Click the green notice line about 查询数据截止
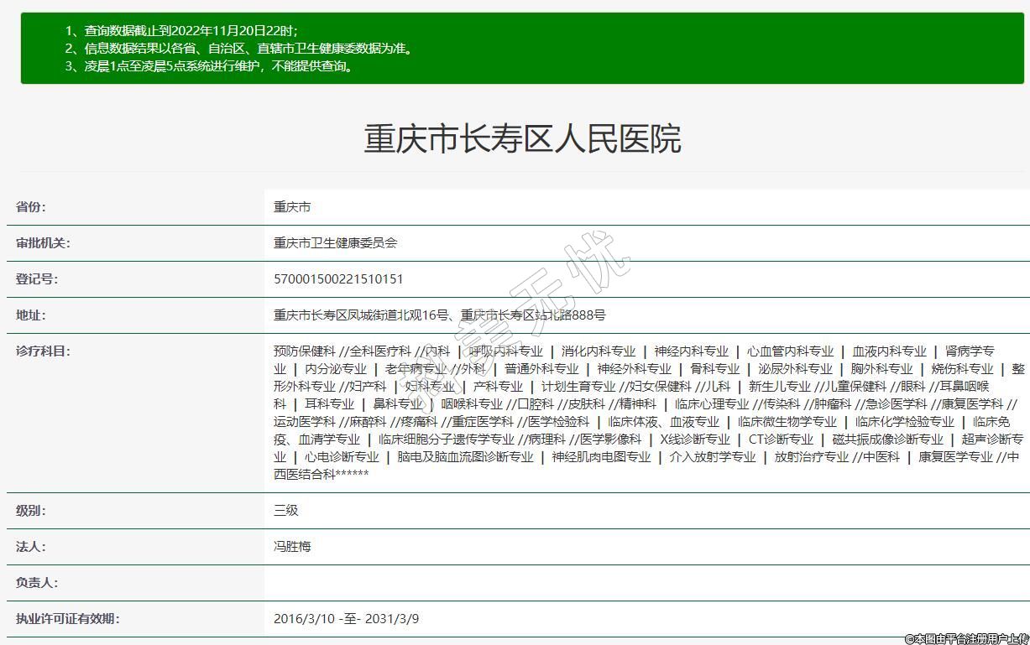Image resolution: width=1030 pixels, height=645 pixels. coord(181,31)
